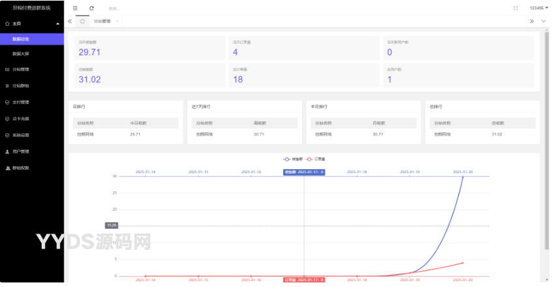Toggle fullscreen using the expand icon
Image resolution: width=552 pixels, height=287 pixels.
point(516,8)
